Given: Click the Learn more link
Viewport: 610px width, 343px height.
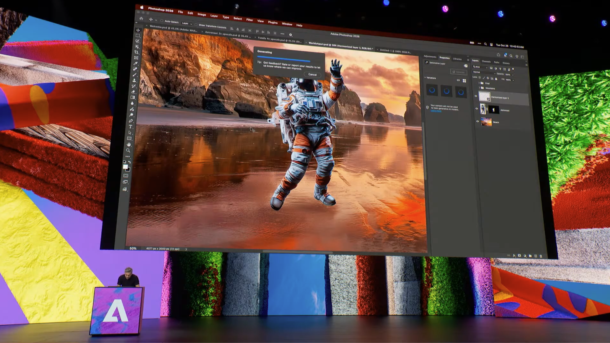Looking at the screenshot, I should [x=436, y=111].
